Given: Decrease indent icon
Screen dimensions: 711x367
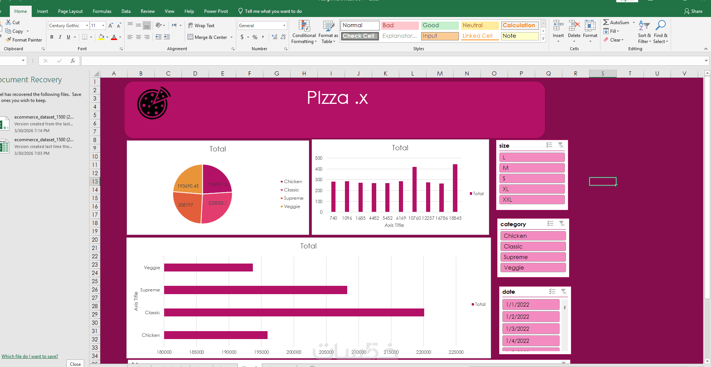Looking at the screenshot, I should click(159, 37).
